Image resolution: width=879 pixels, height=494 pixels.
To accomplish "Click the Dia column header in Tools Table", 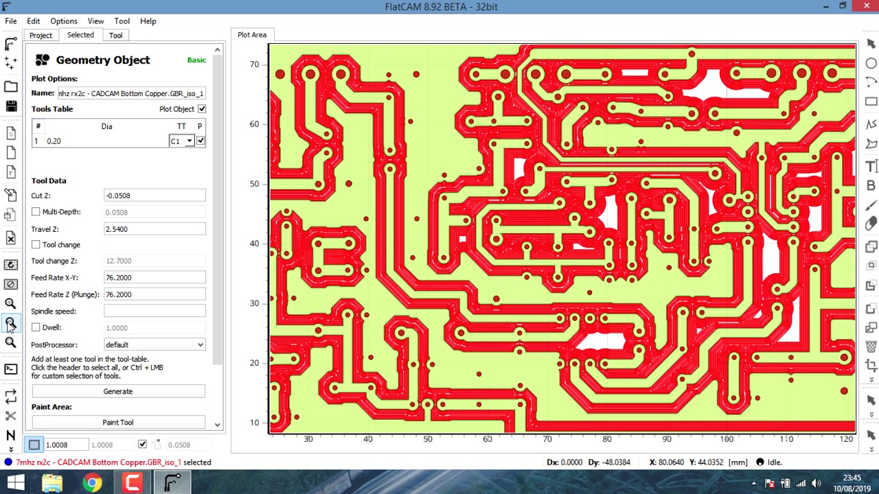I will point(106,126).
